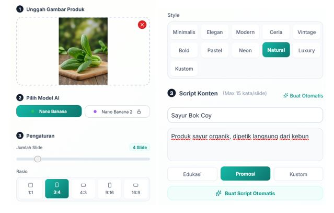Select the 4:3 aspect ratio

pos(83,189)
